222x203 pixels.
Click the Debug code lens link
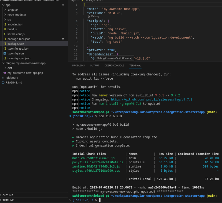coord(95,16)
